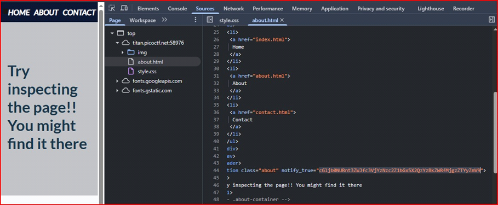
Task: Click the ABOUT link on webpage
Action: point(46,13)
